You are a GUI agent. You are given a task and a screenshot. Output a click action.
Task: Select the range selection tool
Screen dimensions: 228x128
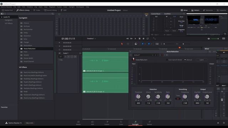pyautogui.click(x=128, y=44)
